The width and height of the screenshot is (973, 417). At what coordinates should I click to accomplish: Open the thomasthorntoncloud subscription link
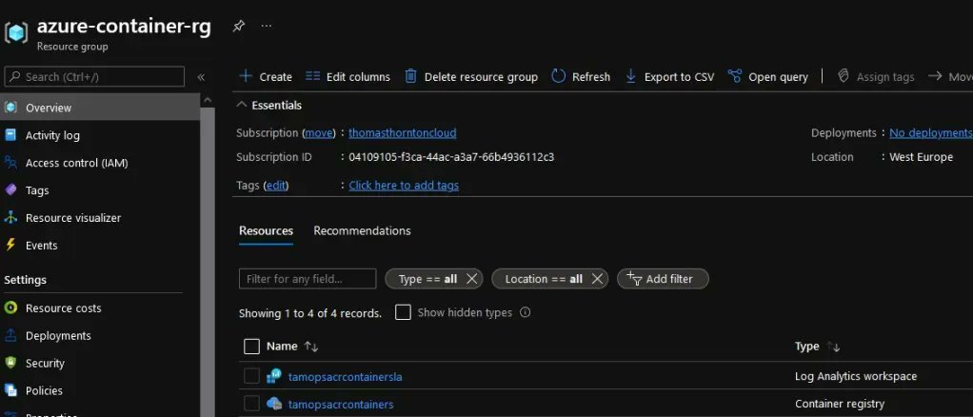402,132
